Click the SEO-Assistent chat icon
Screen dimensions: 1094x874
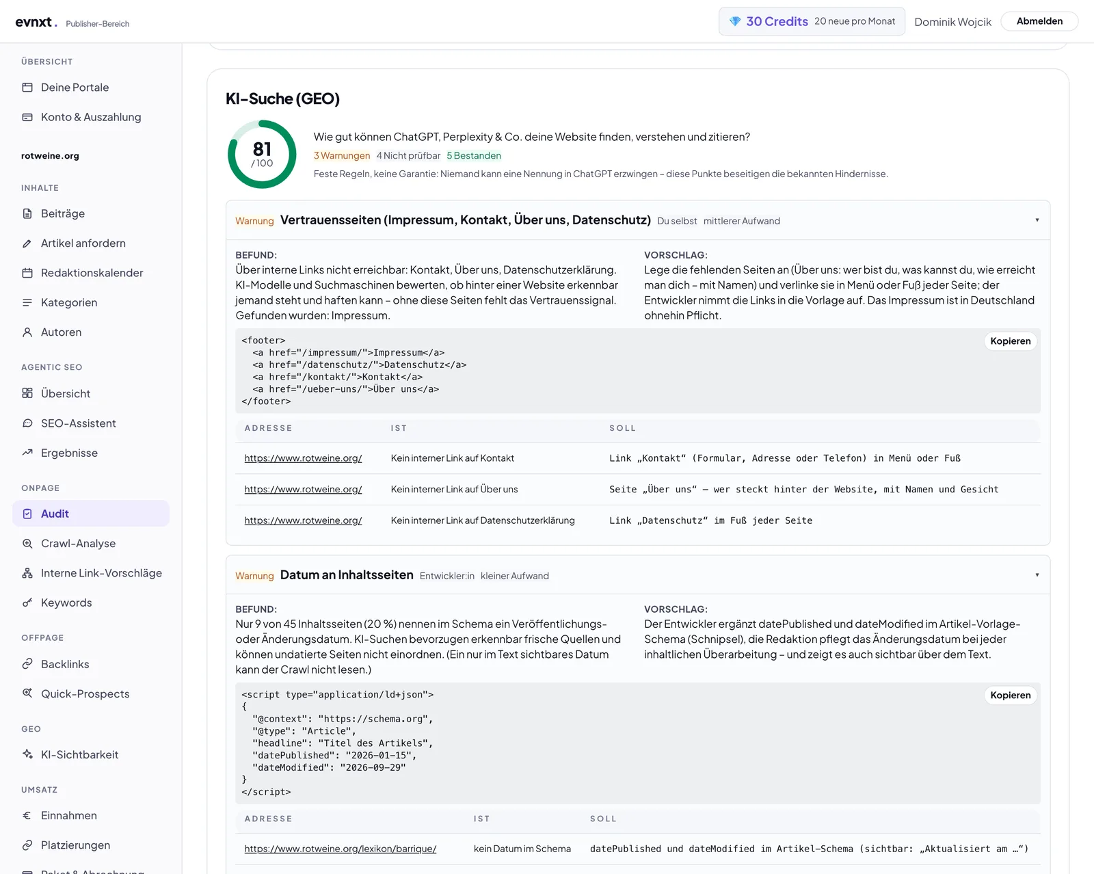27,423
